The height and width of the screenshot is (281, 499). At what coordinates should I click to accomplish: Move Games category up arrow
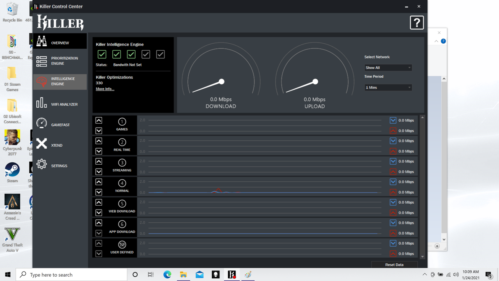pyautogui.click(x=99, y=120)
